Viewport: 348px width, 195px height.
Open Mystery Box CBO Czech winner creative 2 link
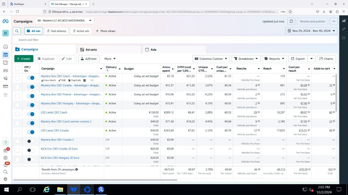pyautogui.click(x=66, y=122)
